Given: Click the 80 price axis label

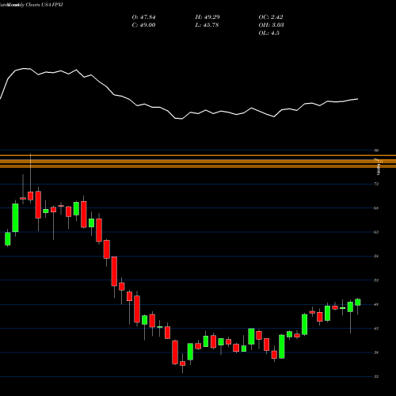Looking at the screenshot, I should coord(376,150).
